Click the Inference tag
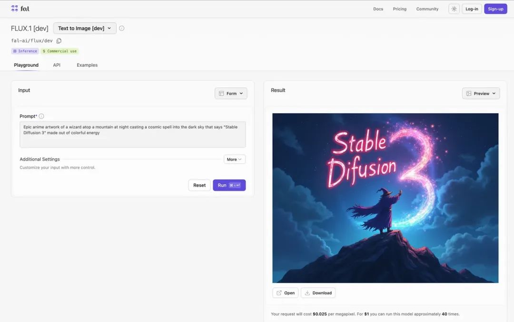The width and height of the screenshot is (514, 322). click(x=25, y=51)
